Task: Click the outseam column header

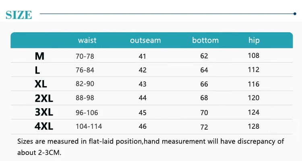Action: [x=145, y=40]
